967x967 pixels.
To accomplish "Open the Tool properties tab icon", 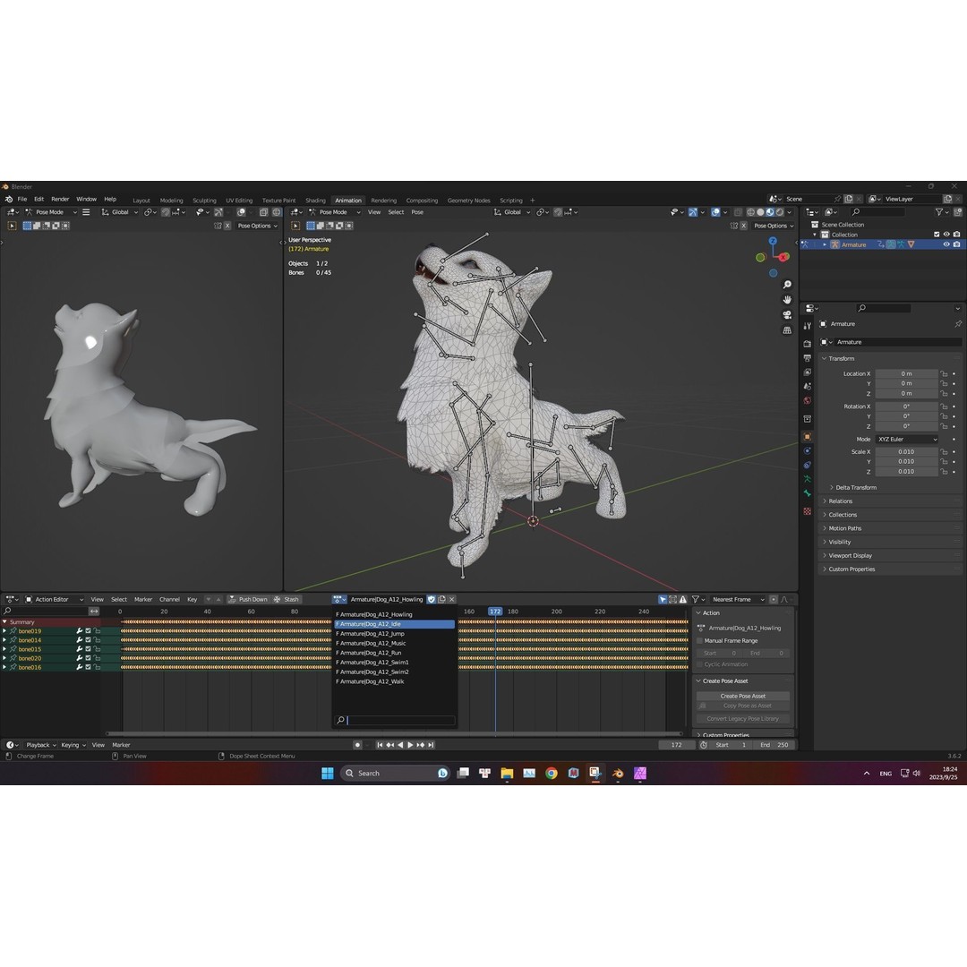I will pos(808,326).
